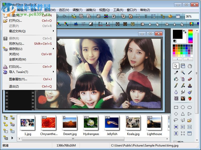Select the Hand pan tool

tap(190, 66)
